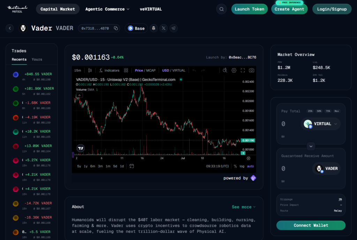Open the Vader Telegram icon
The width and height of the screenshot is (357, 240).
[x=174, y=28]
